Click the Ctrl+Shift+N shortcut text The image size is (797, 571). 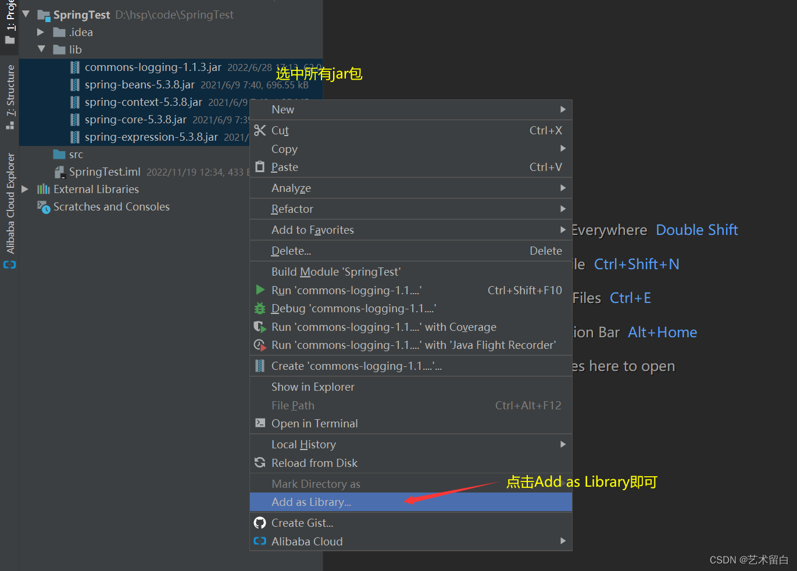[637, 265]
